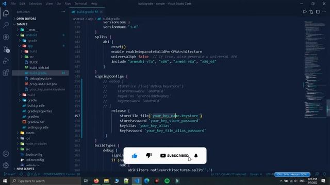Open Spotify on taskbar
The image size is (330, 185).
tap(167, 181)
